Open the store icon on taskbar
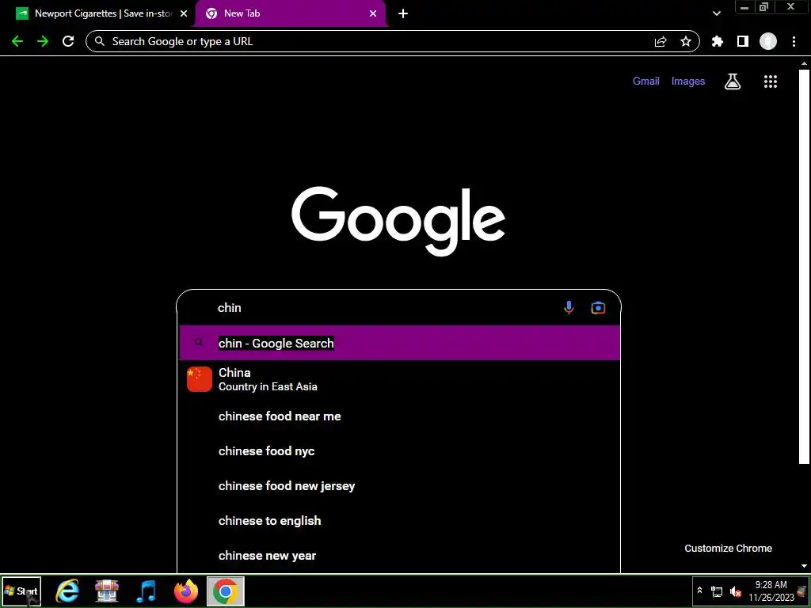Viewport: 811px width, 608px height. click(x=107, y=591)
